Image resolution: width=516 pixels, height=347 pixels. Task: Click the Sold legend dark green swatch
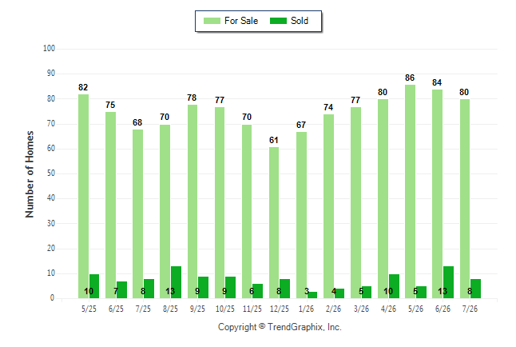click(x=278, y=21)
